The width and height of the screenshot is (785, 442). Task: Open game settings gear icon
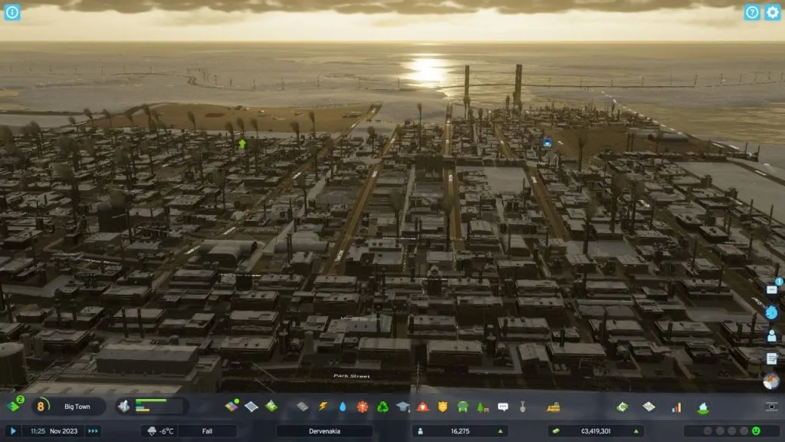(773, 12)
